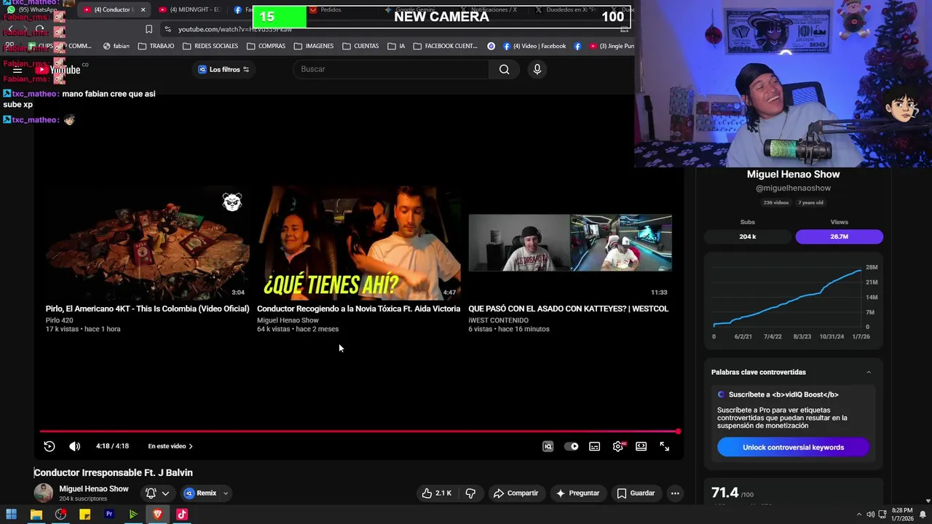This screenshot has height=524, width=932.
Task: Open the IA bookmarks folder
Action: pos(396,46)
